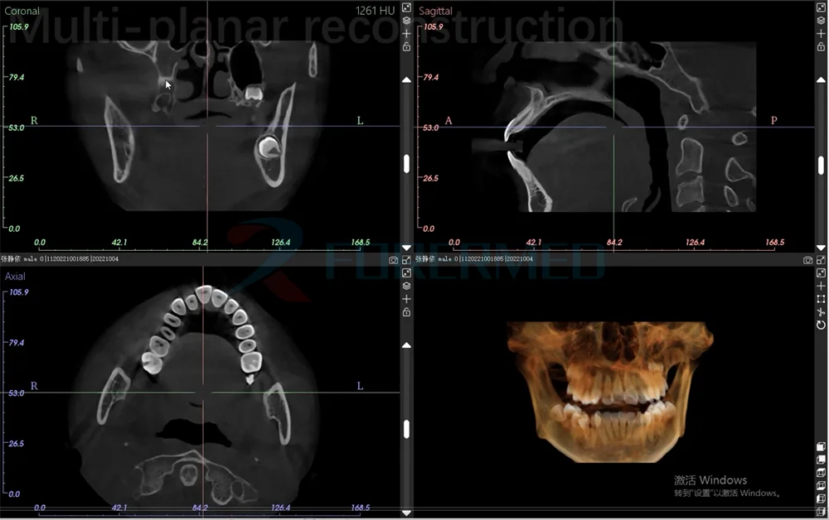Open the slice stack icon on Sagittal panel
Viewport: 829px width, 520px height.
[820, 21]
